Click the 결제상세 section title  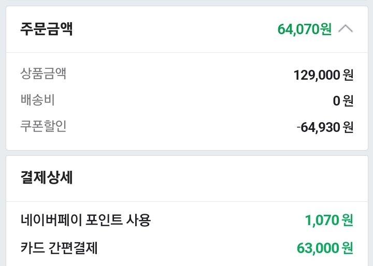pos(47,178)
